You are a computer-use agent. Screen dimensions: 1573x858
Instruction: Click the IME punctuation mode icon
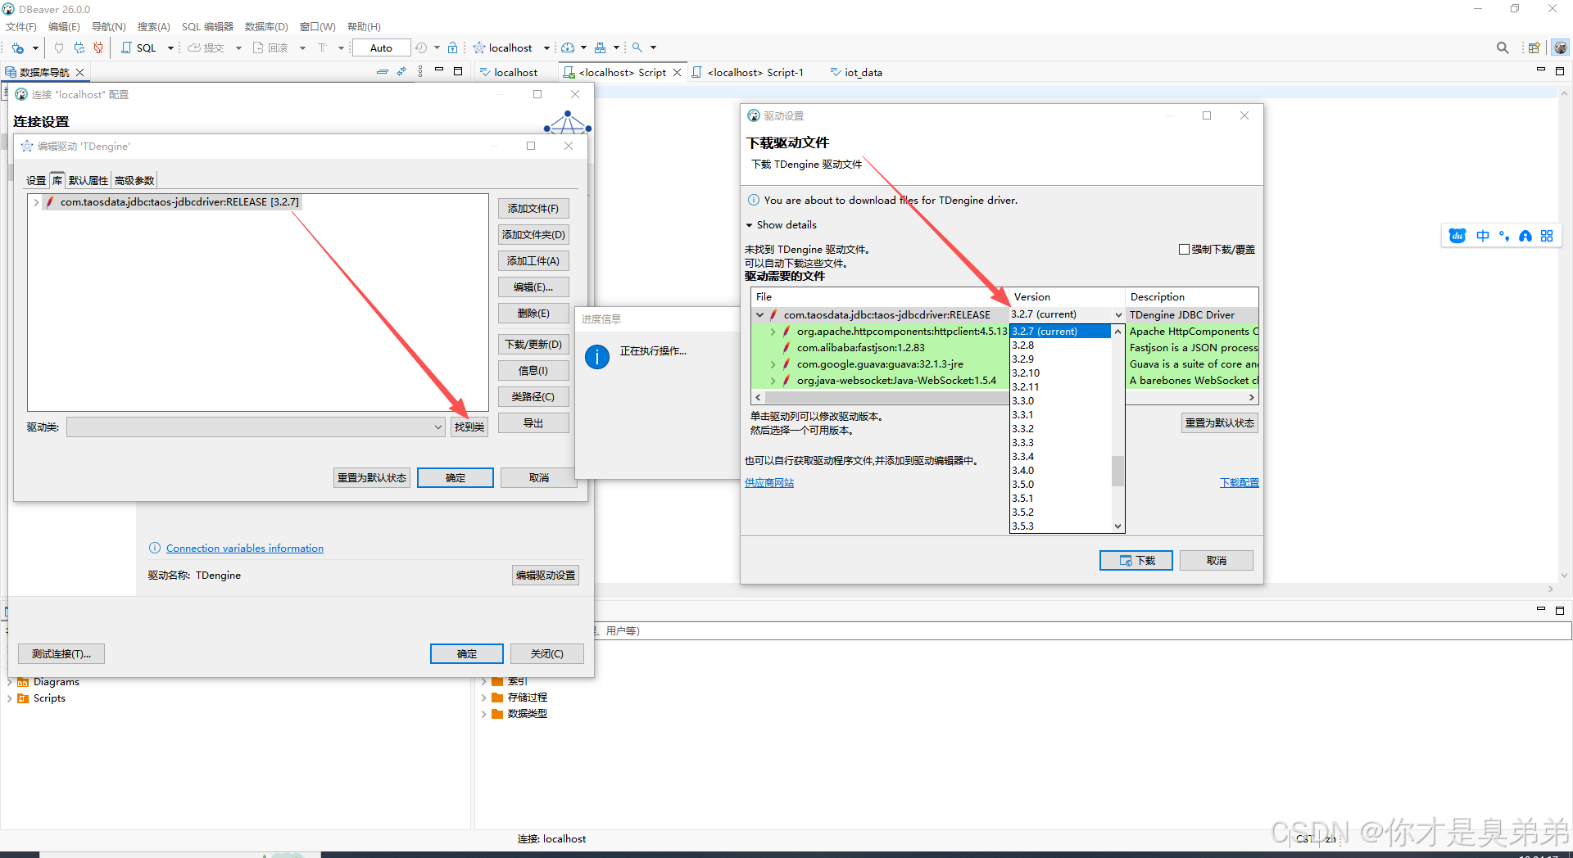[x=1504, y=236]
